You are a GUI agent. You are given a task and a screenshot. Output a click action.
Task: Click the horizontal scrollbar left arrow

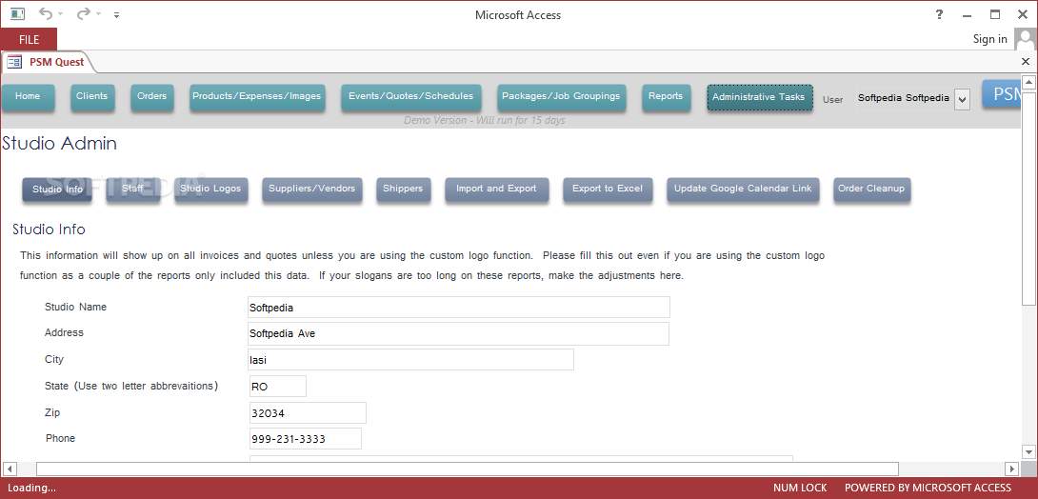[10, 469]
